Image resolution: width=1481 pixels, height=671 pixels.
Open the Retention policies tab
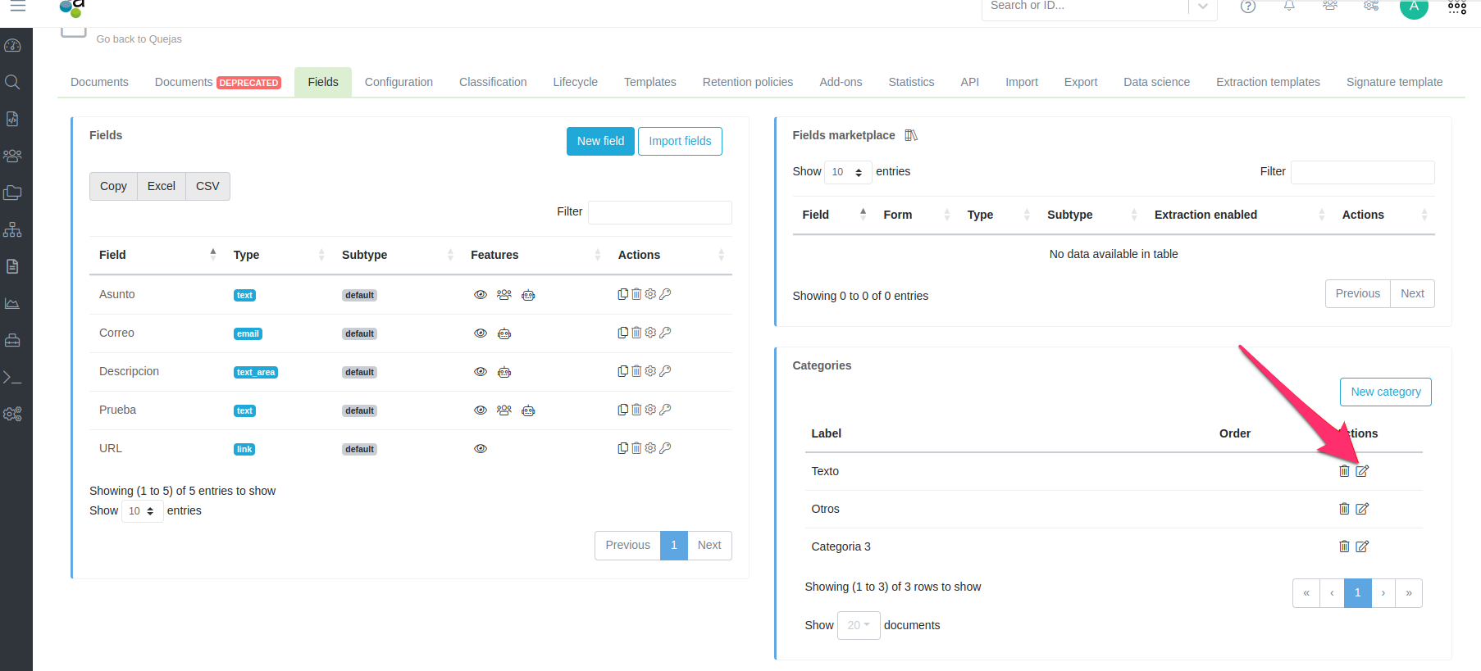coord(747,82)
